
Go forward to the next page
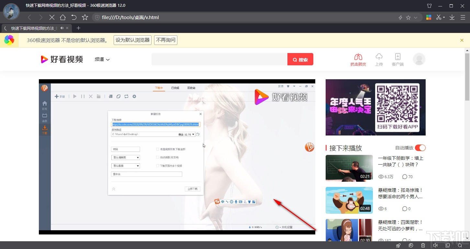pos(40,17)
